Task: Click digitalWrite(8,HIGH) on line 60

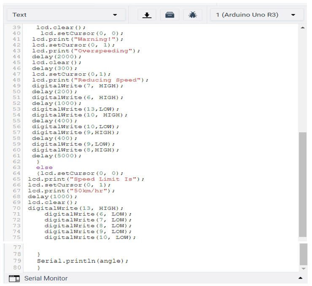Action: 75,150
